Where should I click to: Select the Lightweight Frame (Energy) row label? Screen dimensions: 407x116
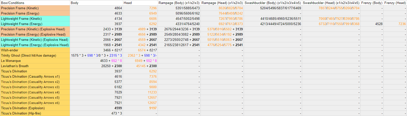tap(35, 24)
